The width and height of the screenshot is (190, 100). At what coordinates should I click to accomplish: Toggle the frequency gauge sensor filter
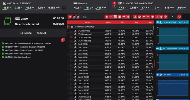click(157, 17)
